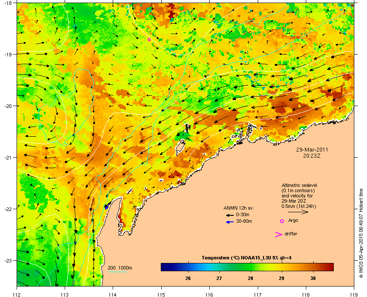
Task: Click the 'drifter' legend label
Action: (x=291, y=234)
